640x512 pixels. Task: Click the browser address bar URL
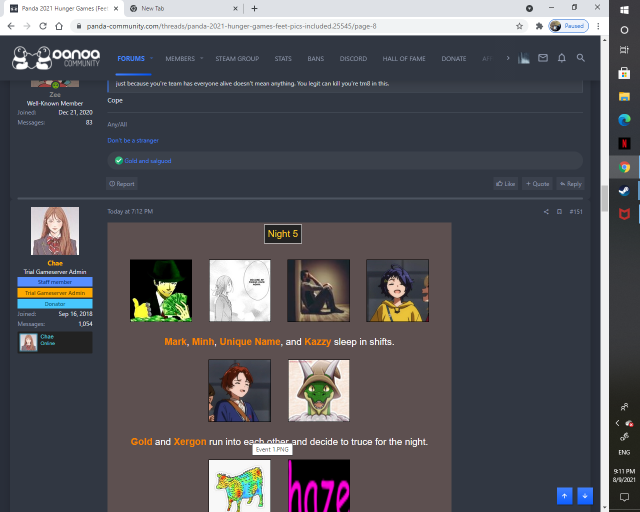(231, 26)
